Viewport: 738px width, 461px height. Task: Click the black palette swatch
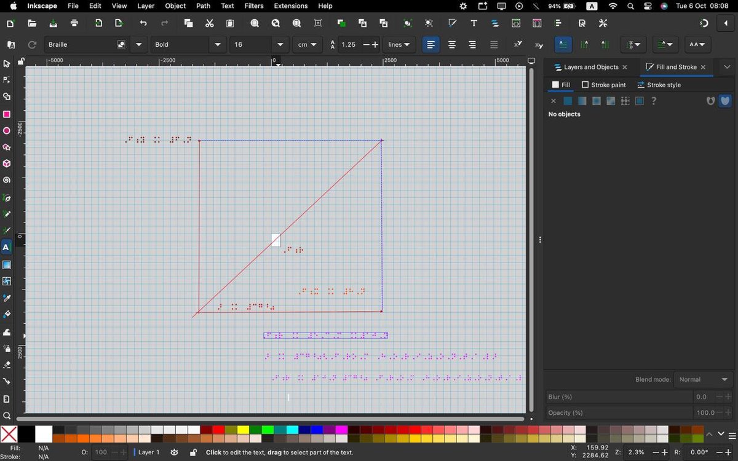(26, 434)
